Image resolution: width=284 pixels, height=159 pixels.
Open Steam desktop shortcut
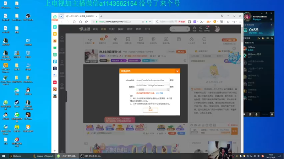pos(17,104)
